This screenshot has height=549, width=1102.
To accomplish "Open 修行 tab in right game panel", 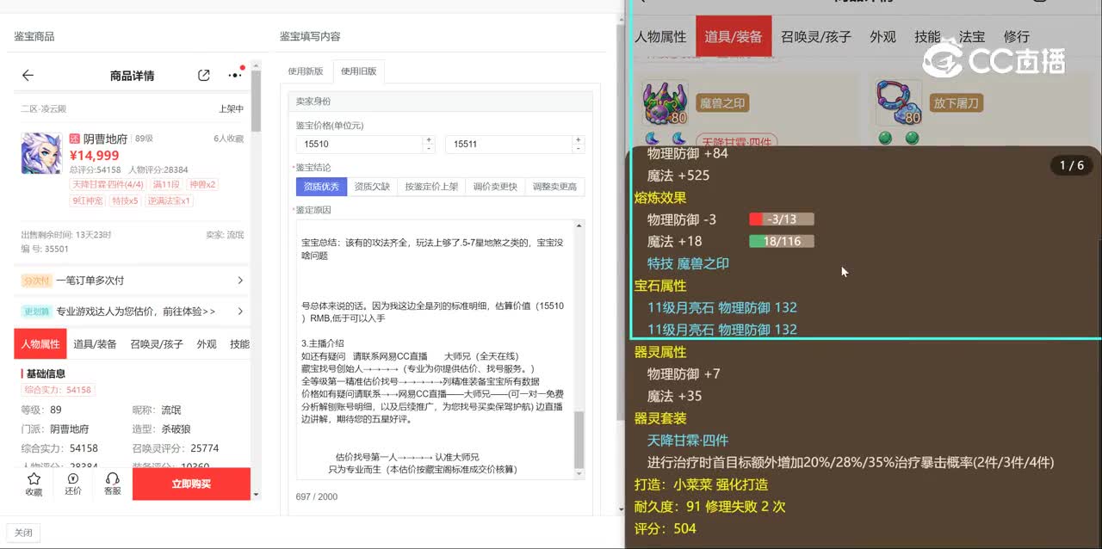I will point(1017,36).
